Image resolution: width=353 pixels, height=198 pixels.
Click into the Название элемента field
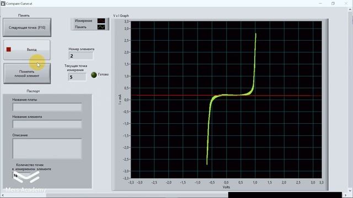click(47, 124)
